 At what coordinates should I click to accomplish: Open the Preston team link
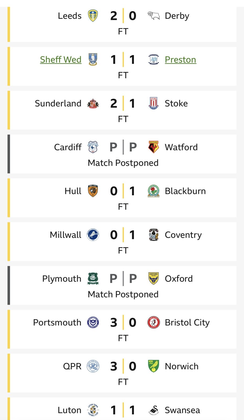point(180,60)
